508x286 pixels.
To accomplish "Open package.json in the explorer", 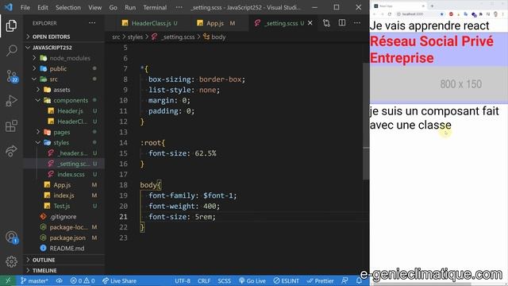I will click(67, 238).
